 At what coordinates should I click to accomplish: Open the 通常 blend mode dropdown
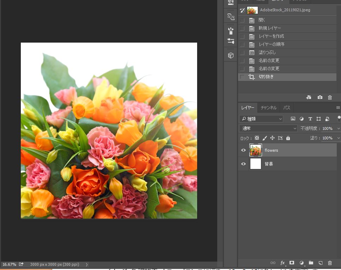tap(268, 128)
